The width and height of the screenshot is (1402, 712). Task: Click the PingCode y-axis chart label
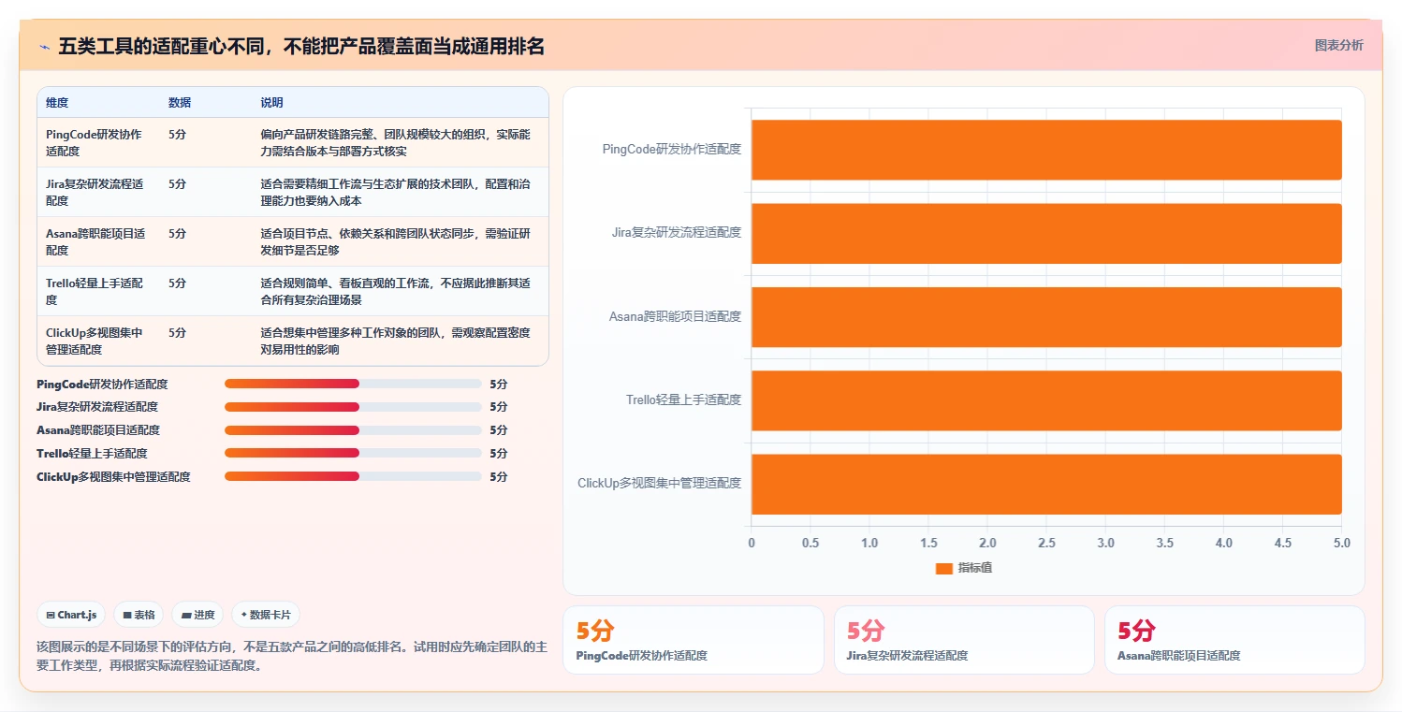(671, 149)
